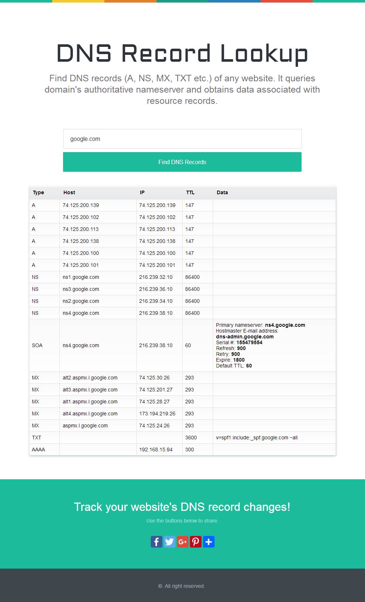Click the Find DNS Records button
The image size is (365, 602).
(182, 162)
